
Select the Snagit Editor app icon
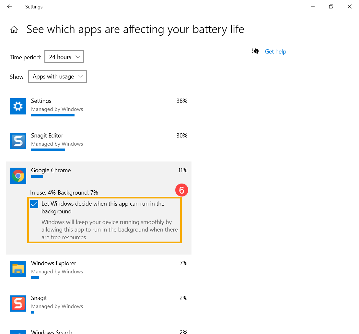tap(18, 141)
